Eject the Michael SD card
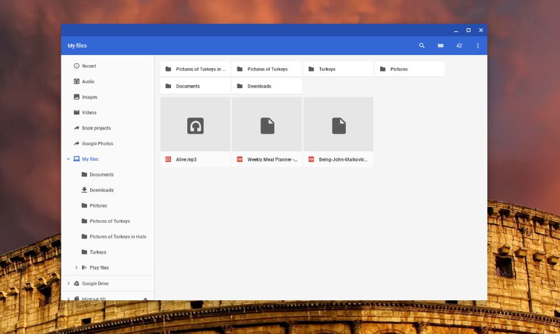This screenshot has height=334, width=560. click(x=145, y=299)
